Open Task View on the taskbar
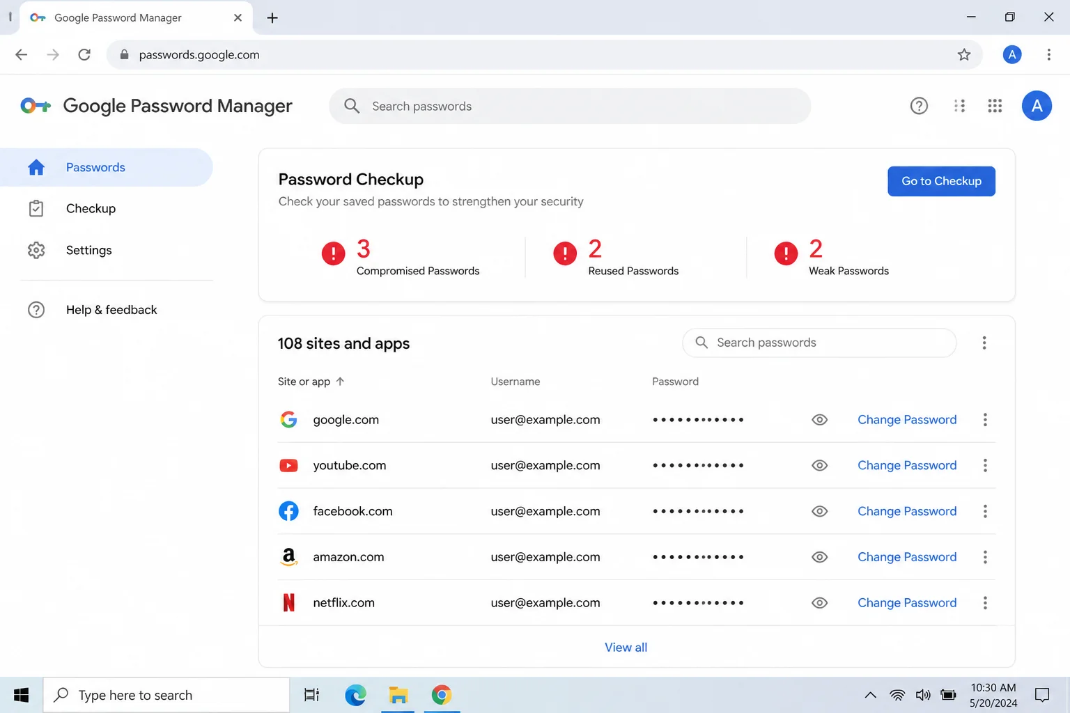 click(x=311, y=695)
